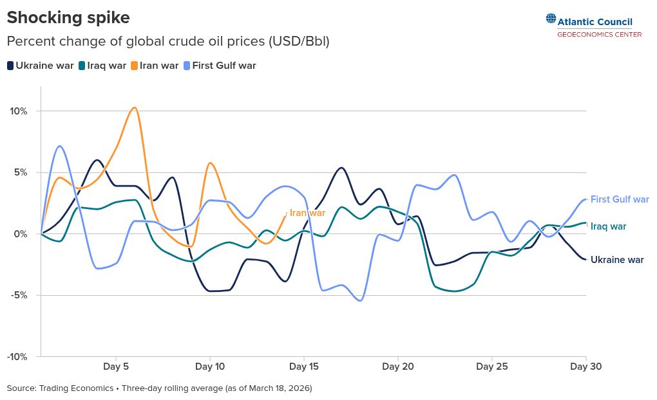Toggle the Ukraine war legend label
The height and width of the screenshot is (400, 657).
44,66
